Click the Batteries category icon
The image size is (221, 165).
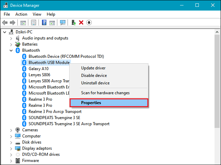coord(18,44)
